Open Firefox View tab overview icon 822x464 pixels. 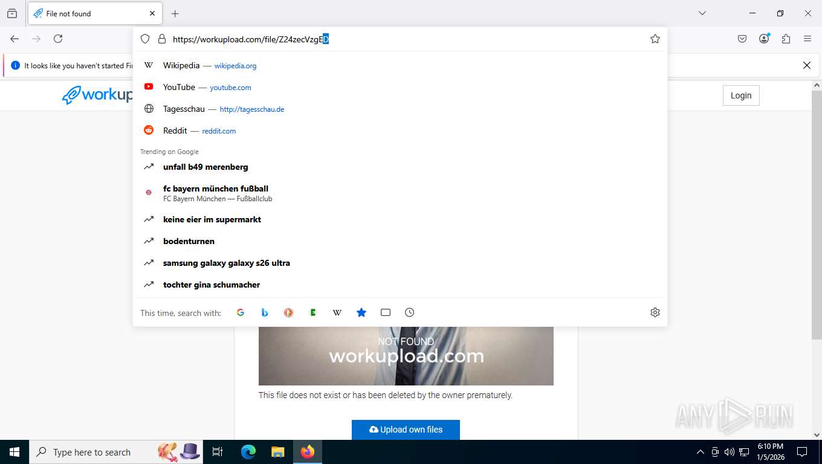(x=12, y=13)
